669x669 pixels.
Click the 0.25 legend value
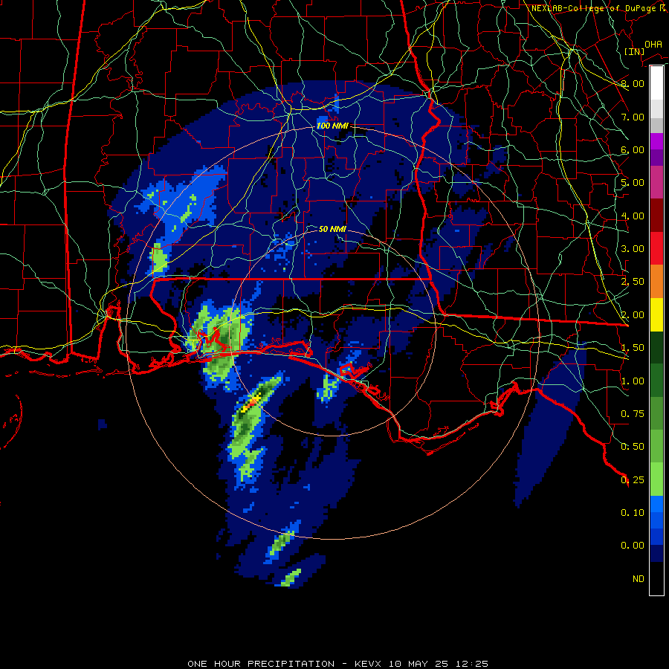[633, 480]
